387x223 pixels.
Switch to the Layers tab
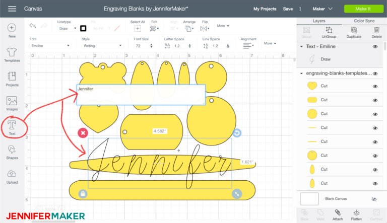(x=319, y=21)
